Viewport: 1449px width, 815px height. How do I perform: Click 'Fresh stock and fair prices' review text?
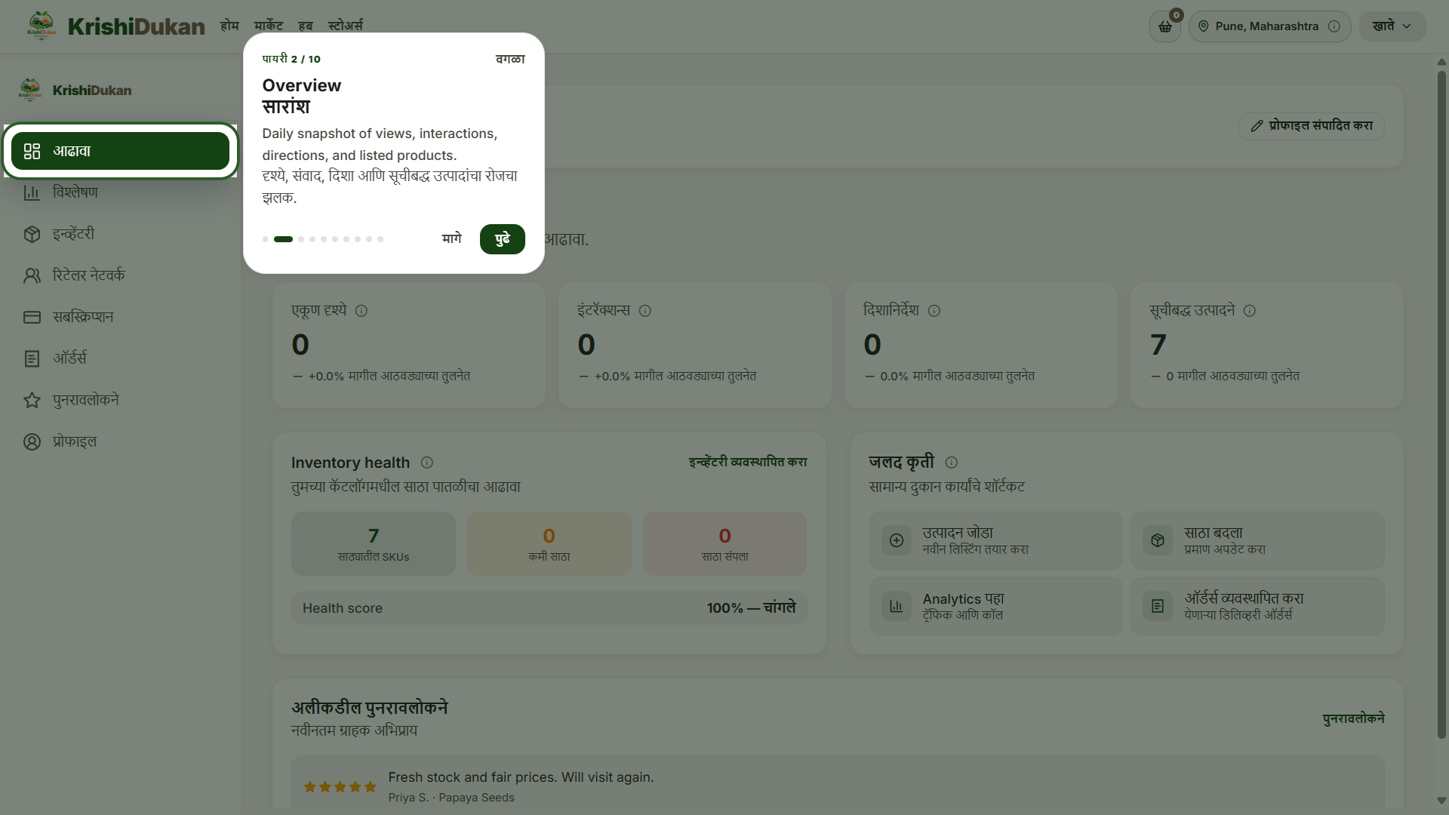pos(521,777)
